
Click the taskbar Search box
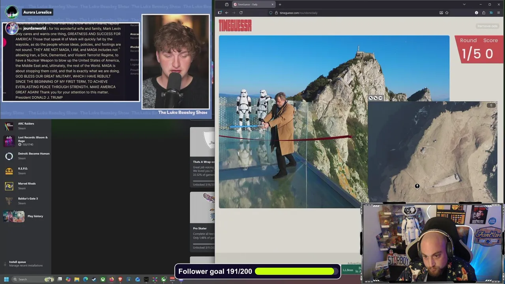(x=33, y=279)
